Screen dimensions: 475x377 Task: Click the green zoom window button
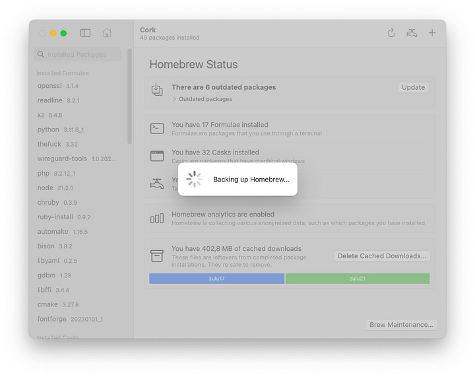[63, 33]
